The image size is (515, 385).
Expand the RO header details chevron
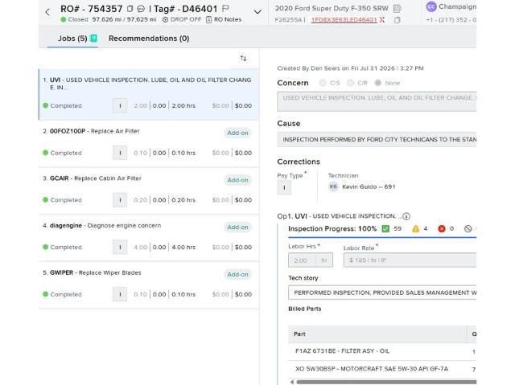pos(257,12)
